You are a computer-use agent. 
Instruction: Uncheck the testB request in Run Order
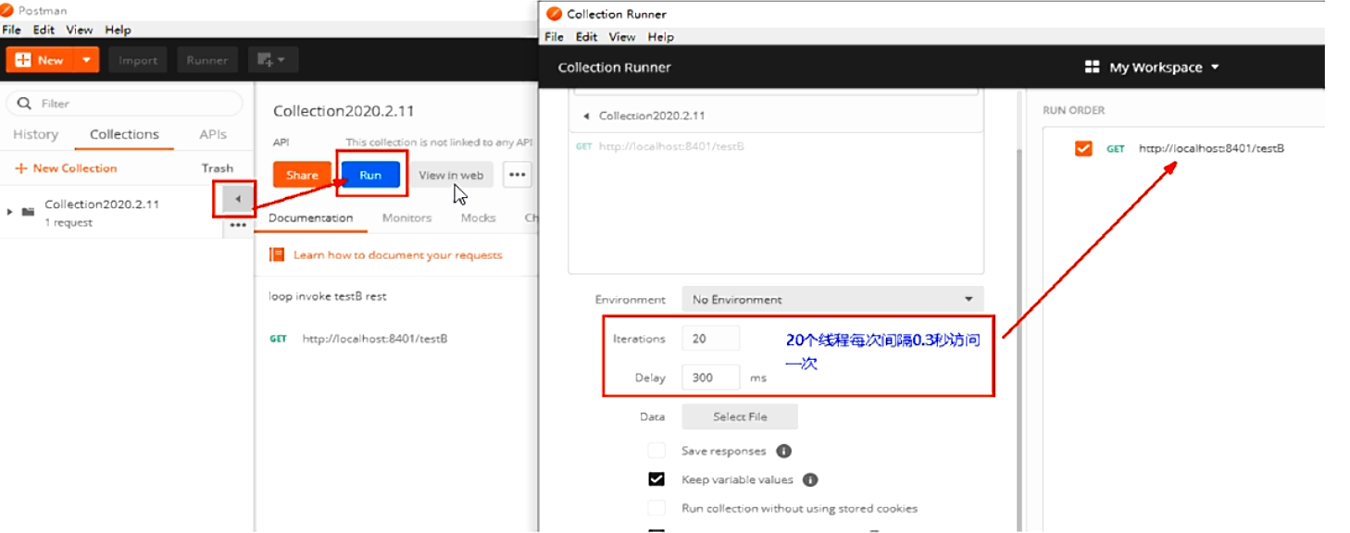click(1083, 148)
